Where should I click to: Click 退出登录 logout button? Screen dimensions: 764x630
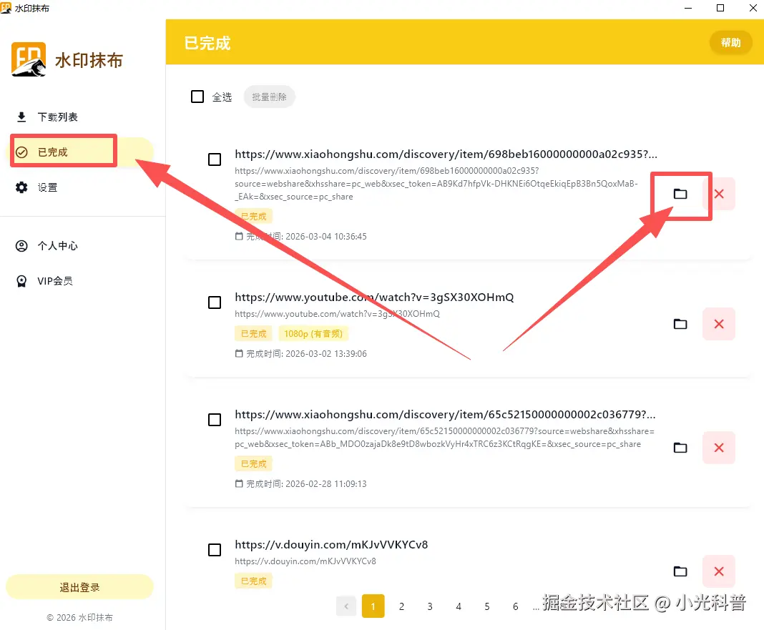[x=79, y=587]
